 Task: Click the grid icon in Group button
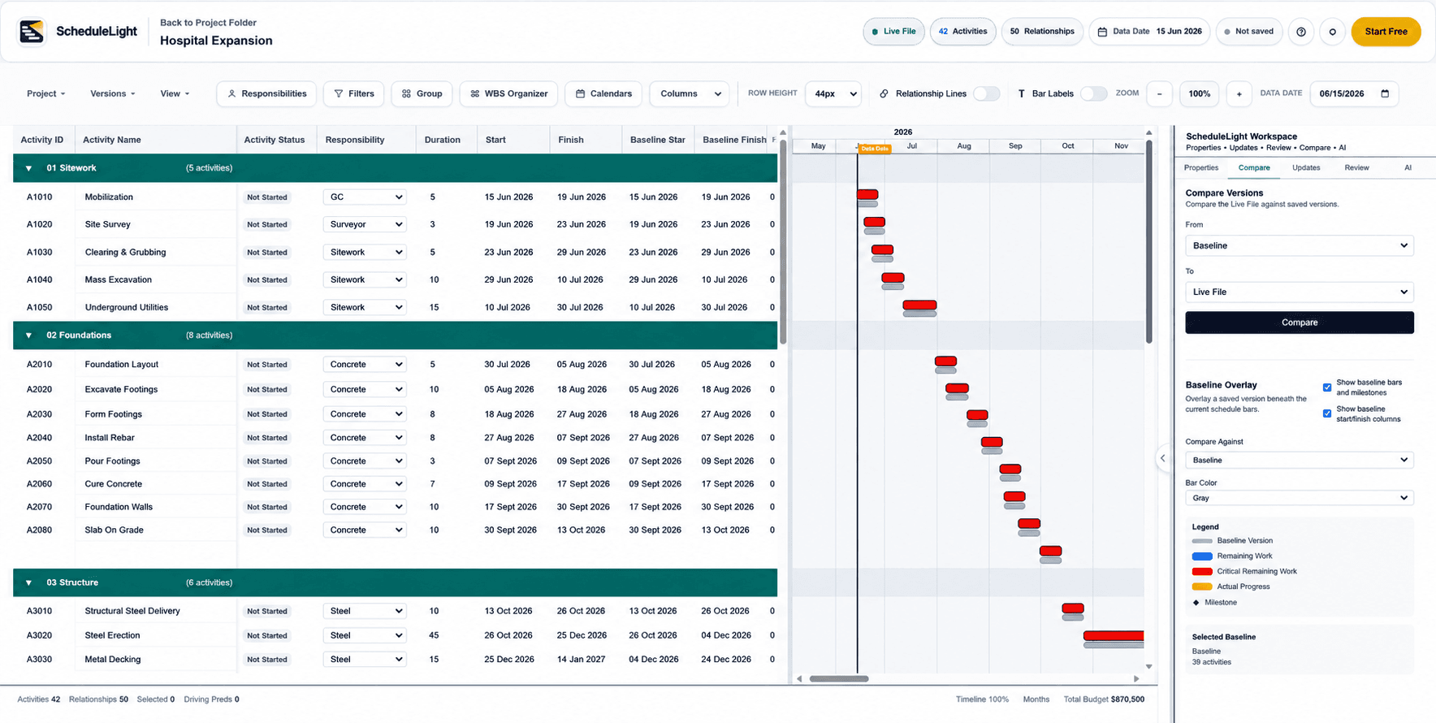click(x=406, y=93)
